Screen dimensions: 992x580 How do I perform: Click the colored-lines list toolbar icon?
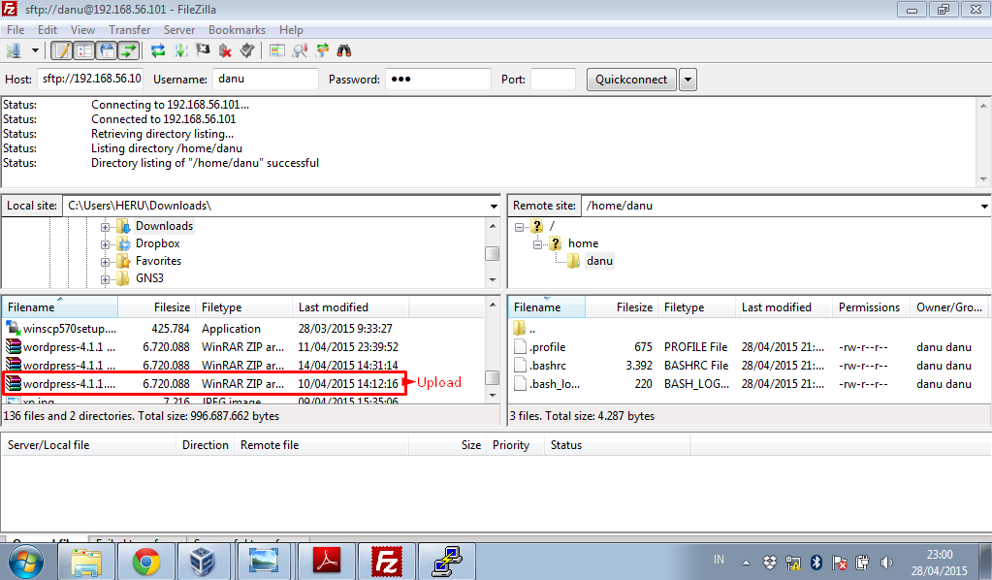pyautogui.click(x=276, y=50)
